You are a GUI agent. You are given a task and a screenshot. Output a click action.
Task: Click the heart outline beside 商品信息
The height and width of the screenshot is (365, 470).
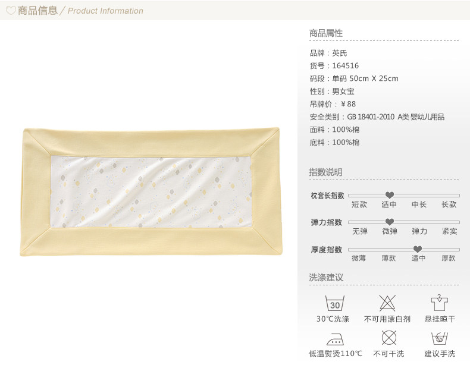(x=11, y=11)
